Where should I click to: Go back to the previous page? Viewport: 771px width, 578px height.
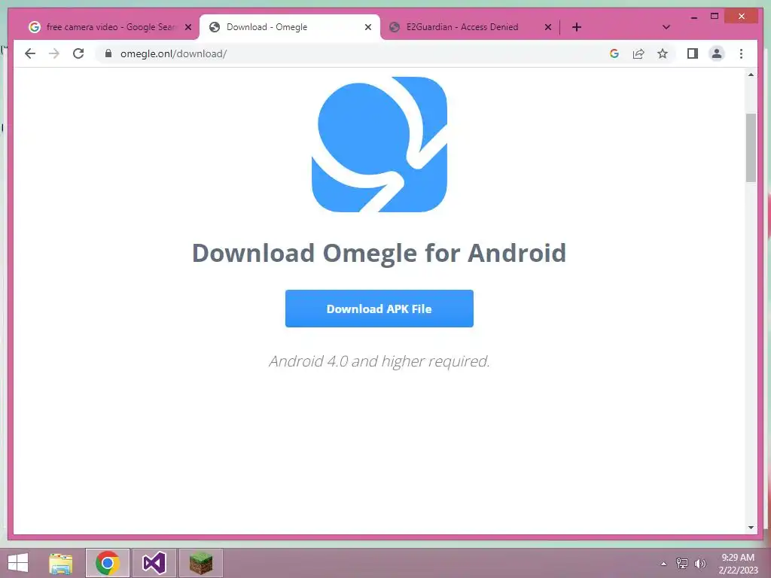pos(30,53)
